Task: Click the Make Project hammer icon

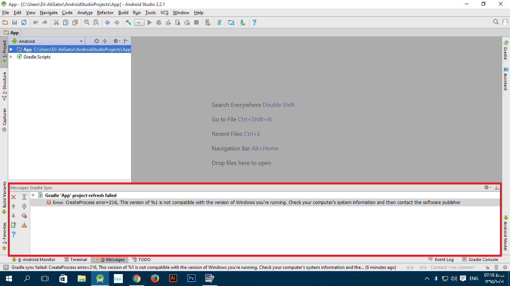Action: coord(128,23)
